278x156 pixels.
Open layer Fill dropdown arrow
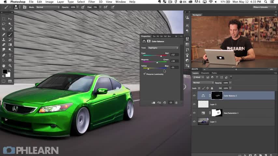[x=230, y=88]
